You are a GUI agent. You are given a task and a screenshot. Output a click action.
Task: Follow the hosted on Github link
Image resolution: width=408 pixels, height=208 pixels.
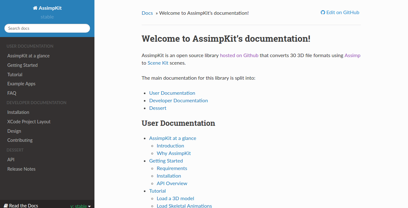(x=239, y=56)
